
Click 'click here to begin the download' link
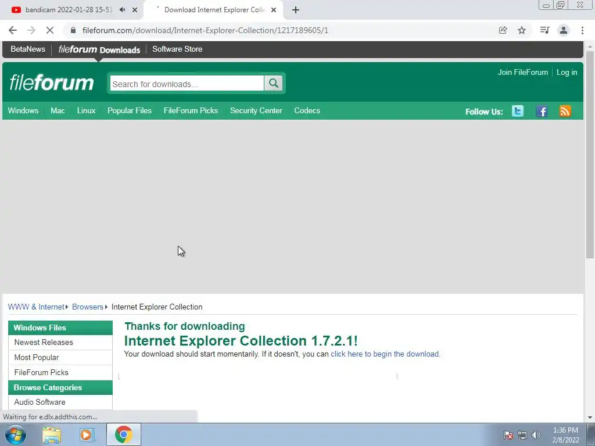click(385, 354)
